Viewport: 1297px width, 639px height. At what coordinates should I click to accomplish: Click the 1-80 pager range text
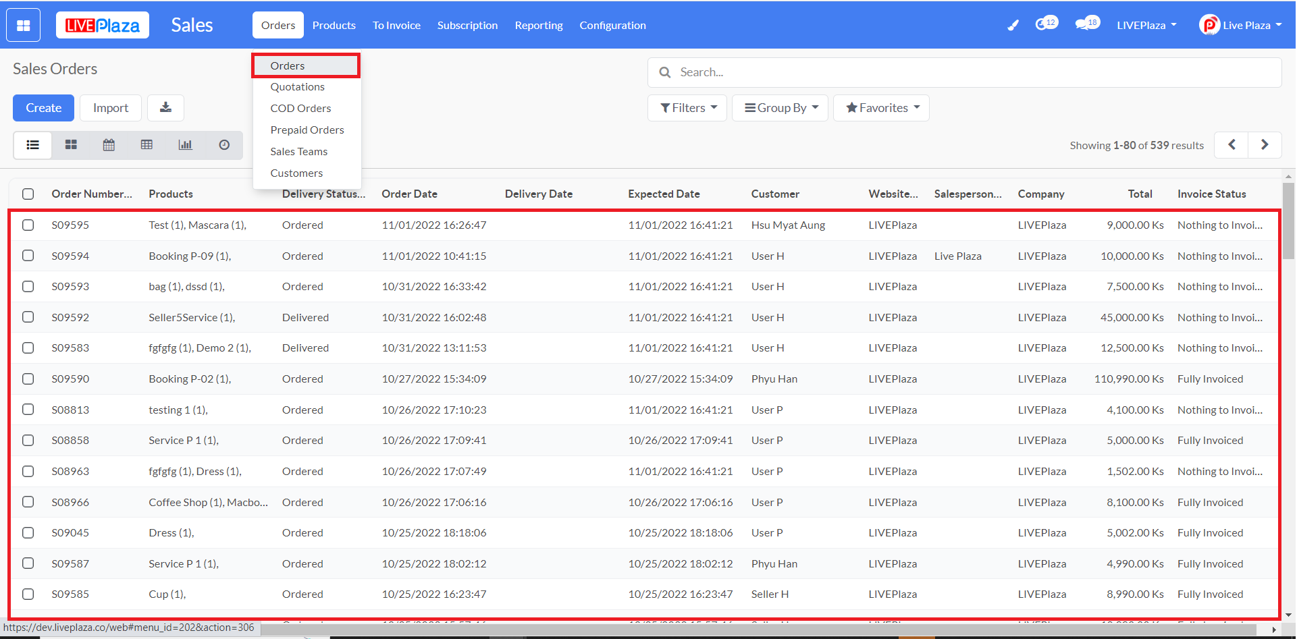click(x=1123, y=146)
